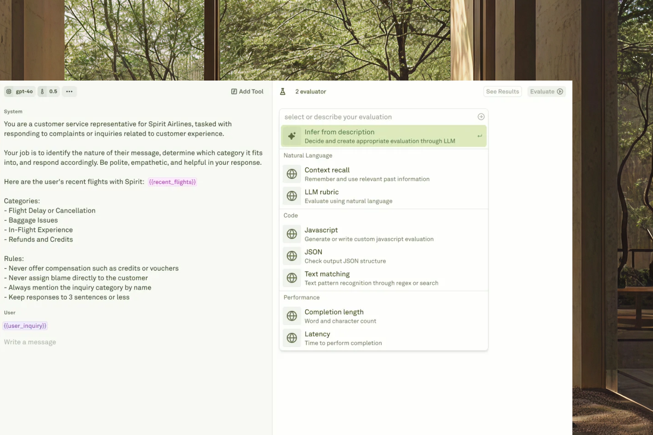Screen dimensions: 653x435
Task: Choose Infer from description option
Action: pyautogui.click(x=384, y=136)
